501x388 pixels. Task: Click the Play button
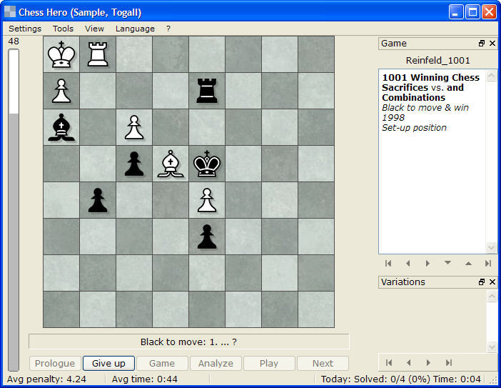pyautogui.click(x=269, y=364)
